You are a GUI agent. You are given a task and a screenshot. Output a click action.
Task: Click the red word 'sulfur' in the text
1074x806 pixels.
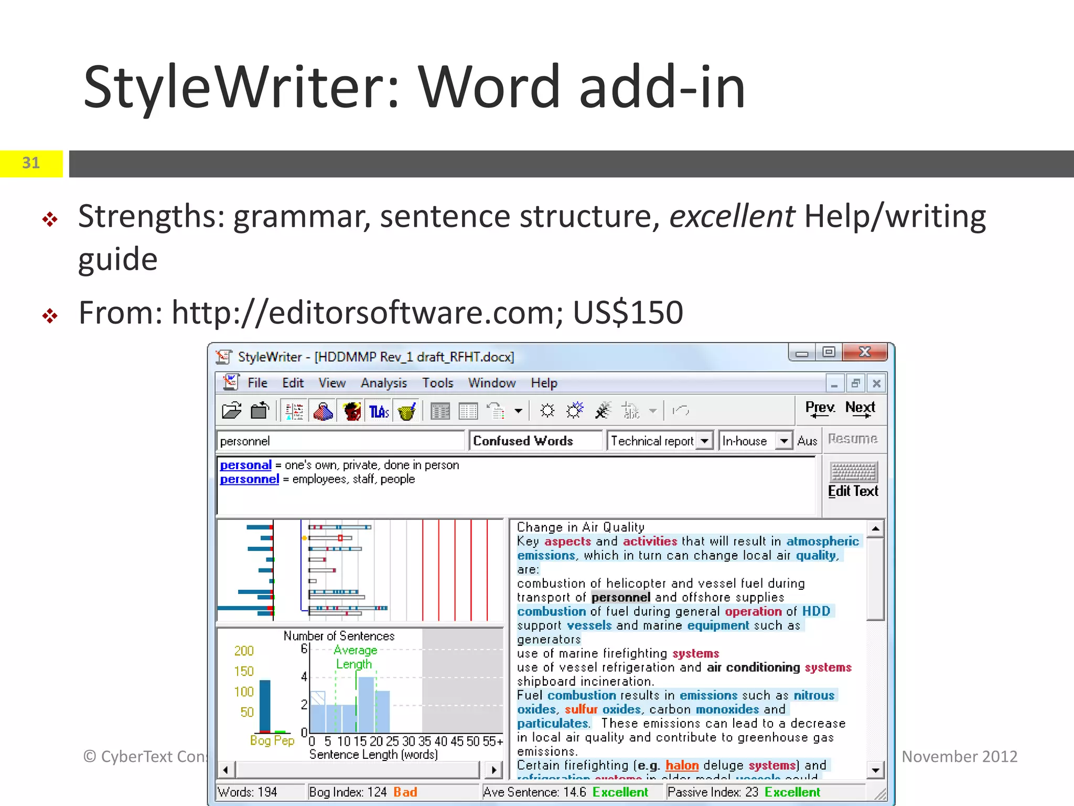(581, 709)
